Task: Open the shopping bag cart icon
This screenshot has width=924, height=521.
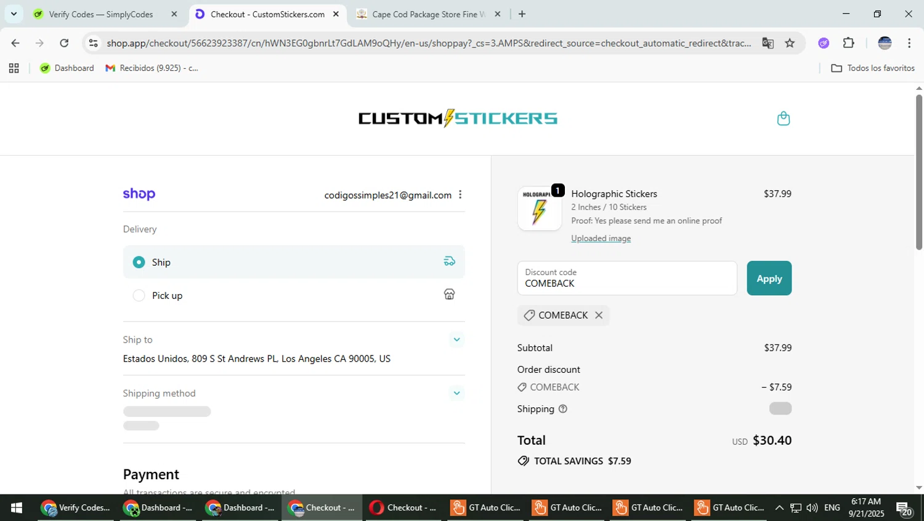Action: point(783,118)
